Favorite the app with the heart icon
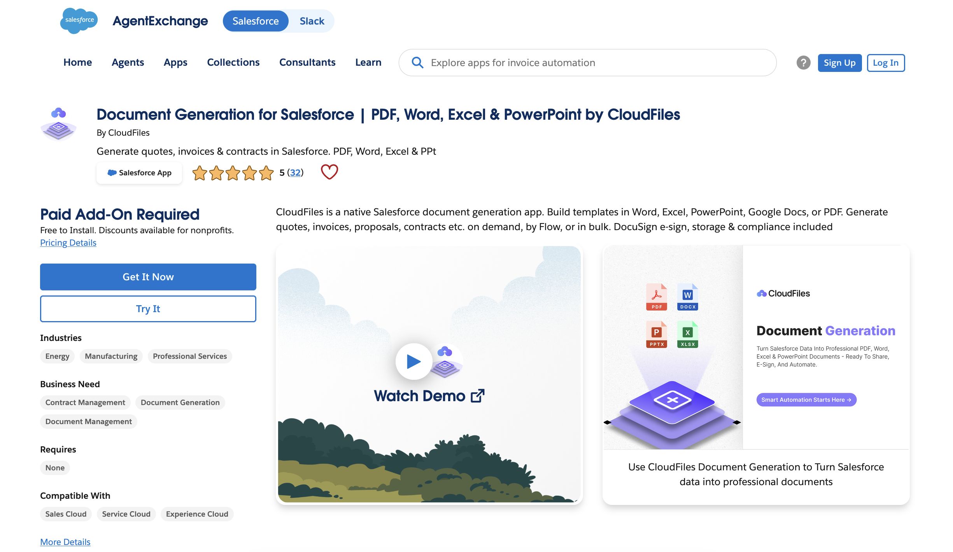This screenshot has width=953, height=552. tap(329, 172)
